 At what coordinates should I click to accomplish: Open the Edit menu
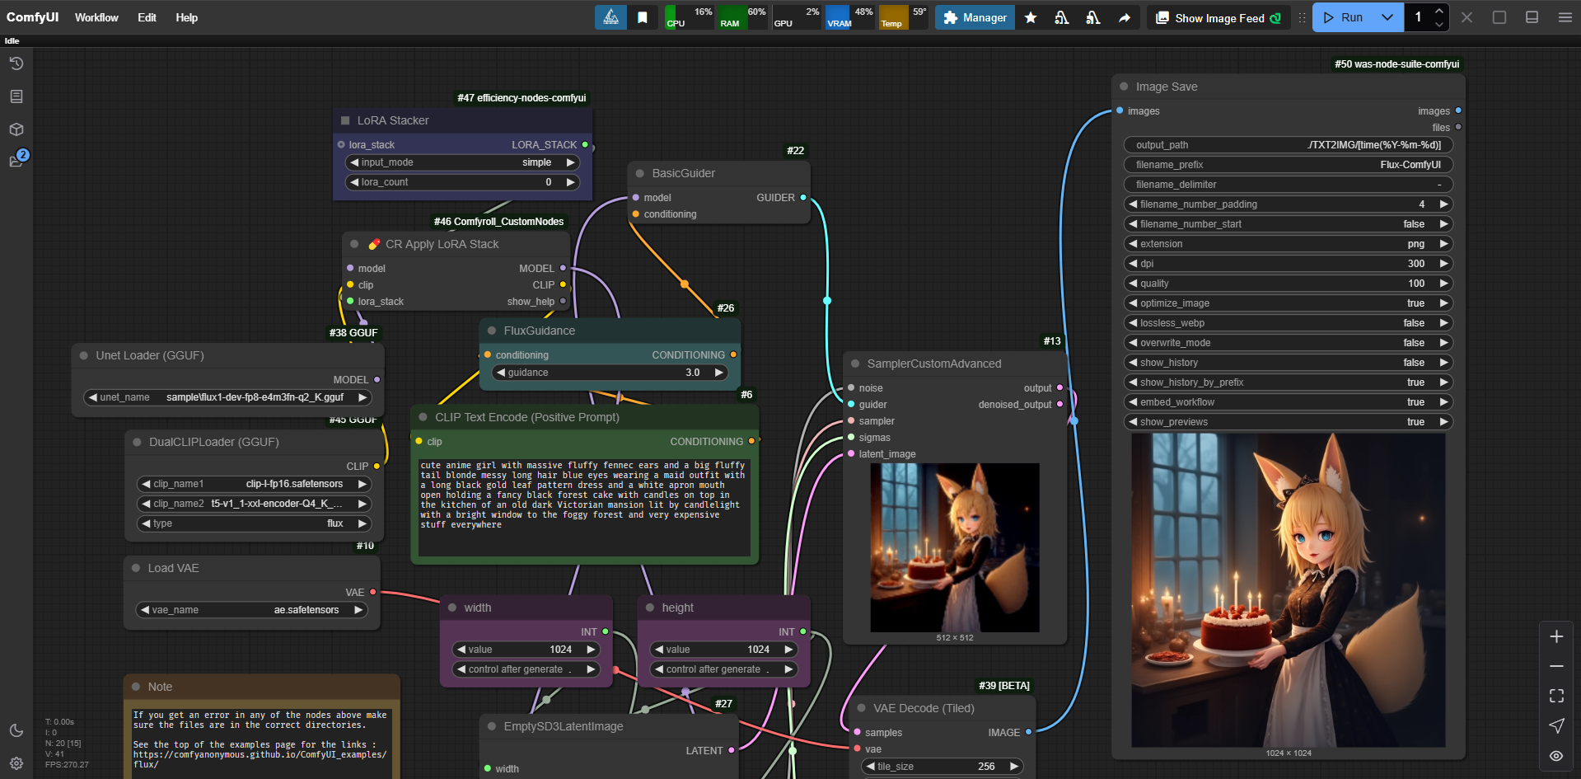pos(147,17)
